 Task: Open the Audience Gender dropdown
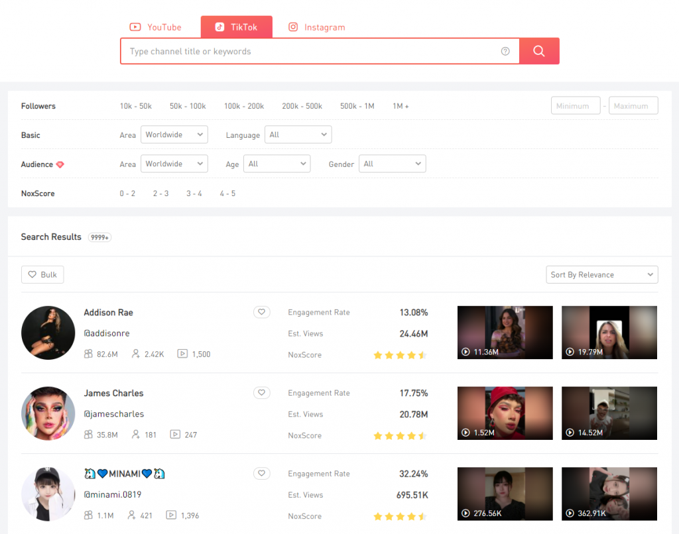393,164
